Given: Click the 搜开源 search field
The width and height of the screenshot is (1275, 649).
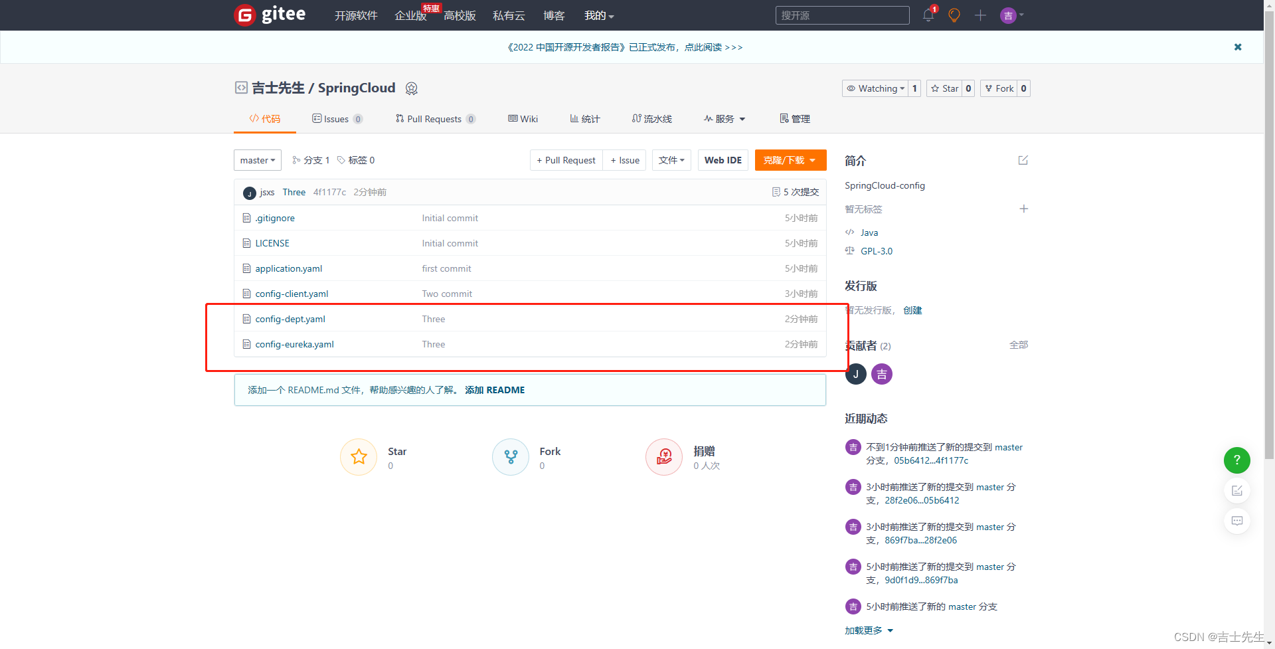Looking at the screenshot, I should [x=842, y=15].
